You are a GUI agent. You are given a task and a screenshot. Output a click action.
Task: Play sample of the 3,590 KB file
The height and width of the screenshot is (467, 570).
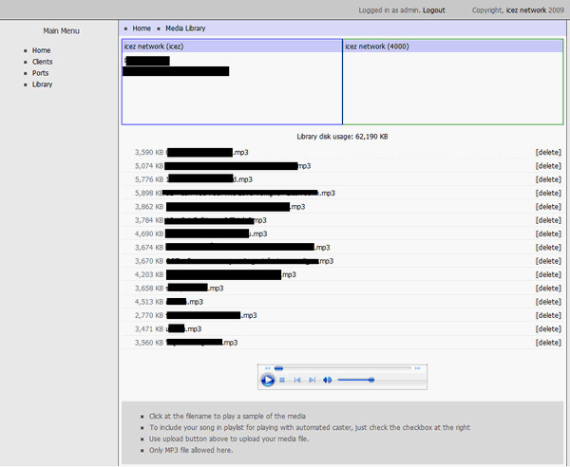point(207,152)
